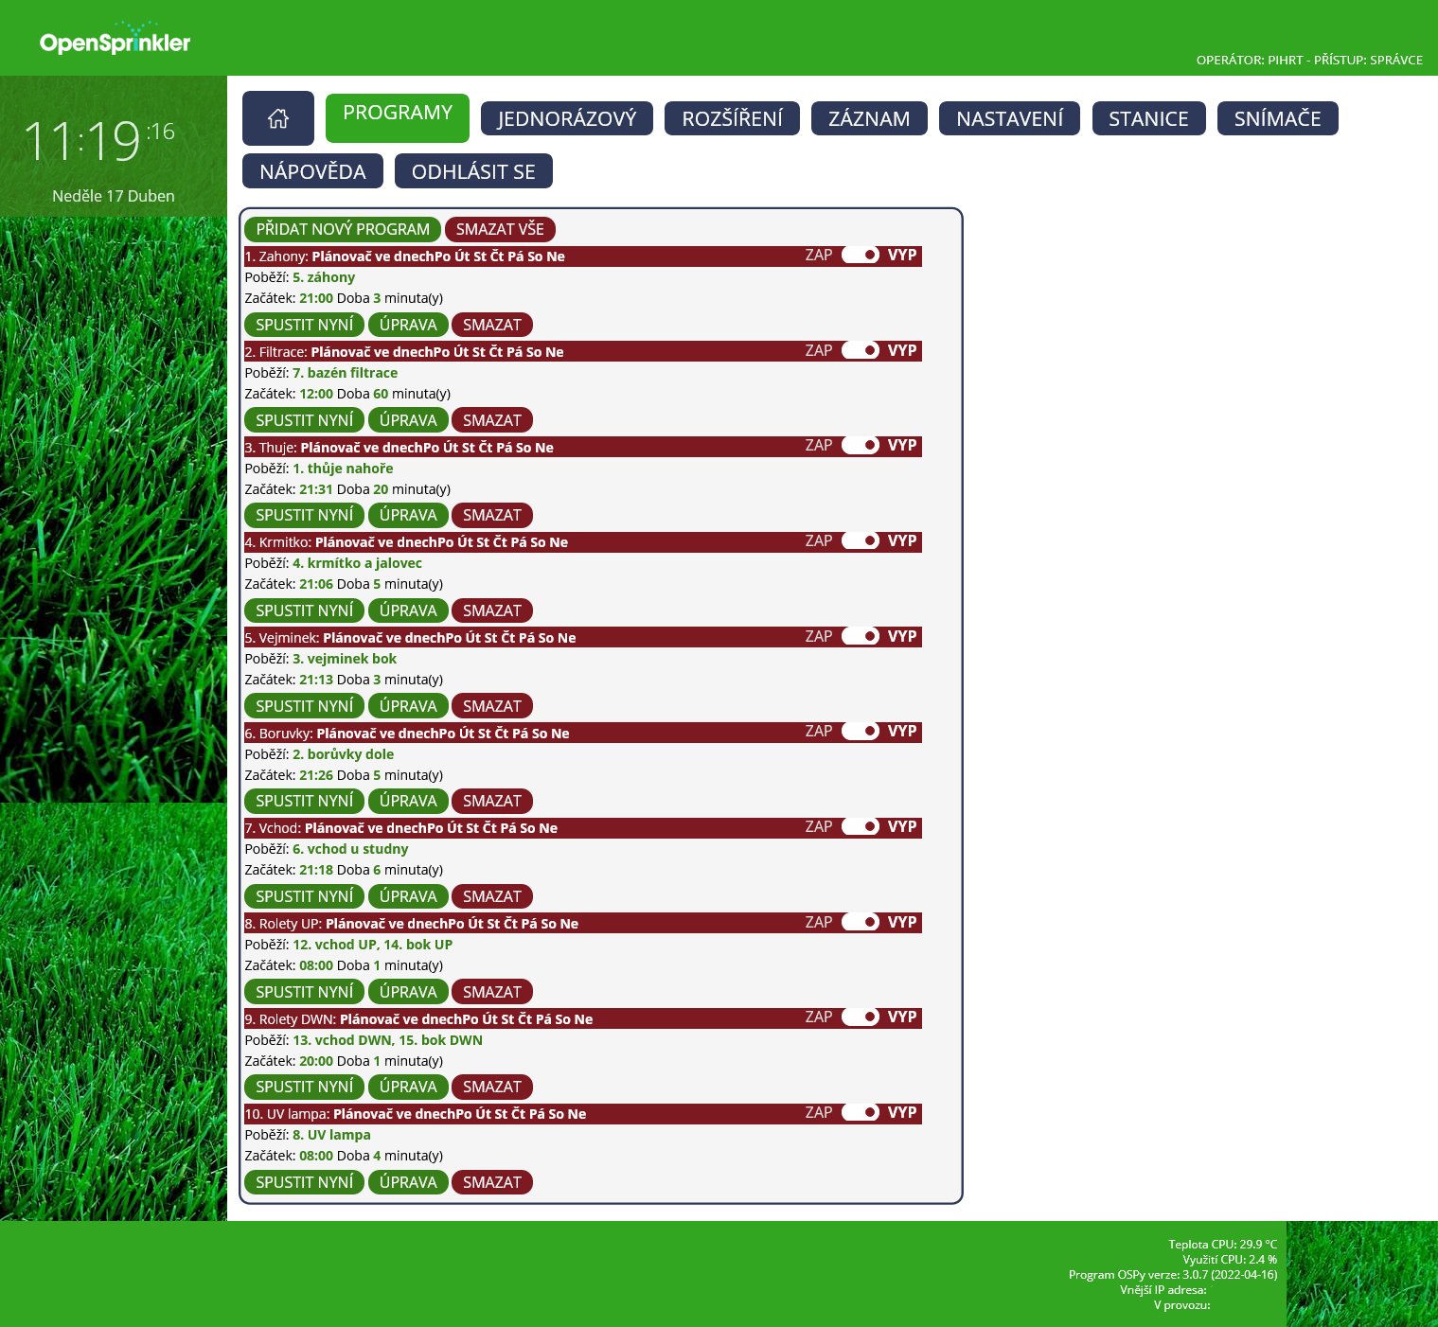
Task: Delete Filtrace program with SMAZAT
Action: [492, 420]
